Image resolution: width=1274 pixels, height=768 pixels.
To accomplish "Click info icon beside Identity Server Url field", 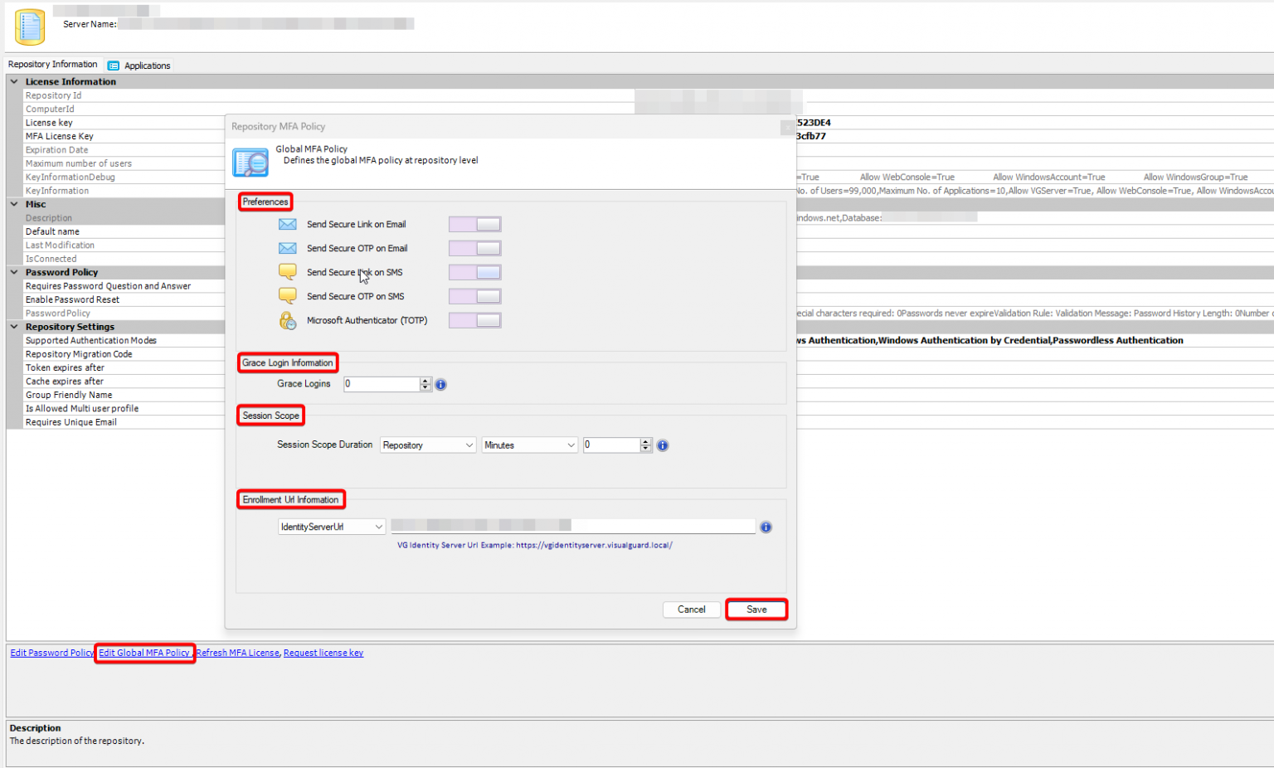I will (766, 527).
